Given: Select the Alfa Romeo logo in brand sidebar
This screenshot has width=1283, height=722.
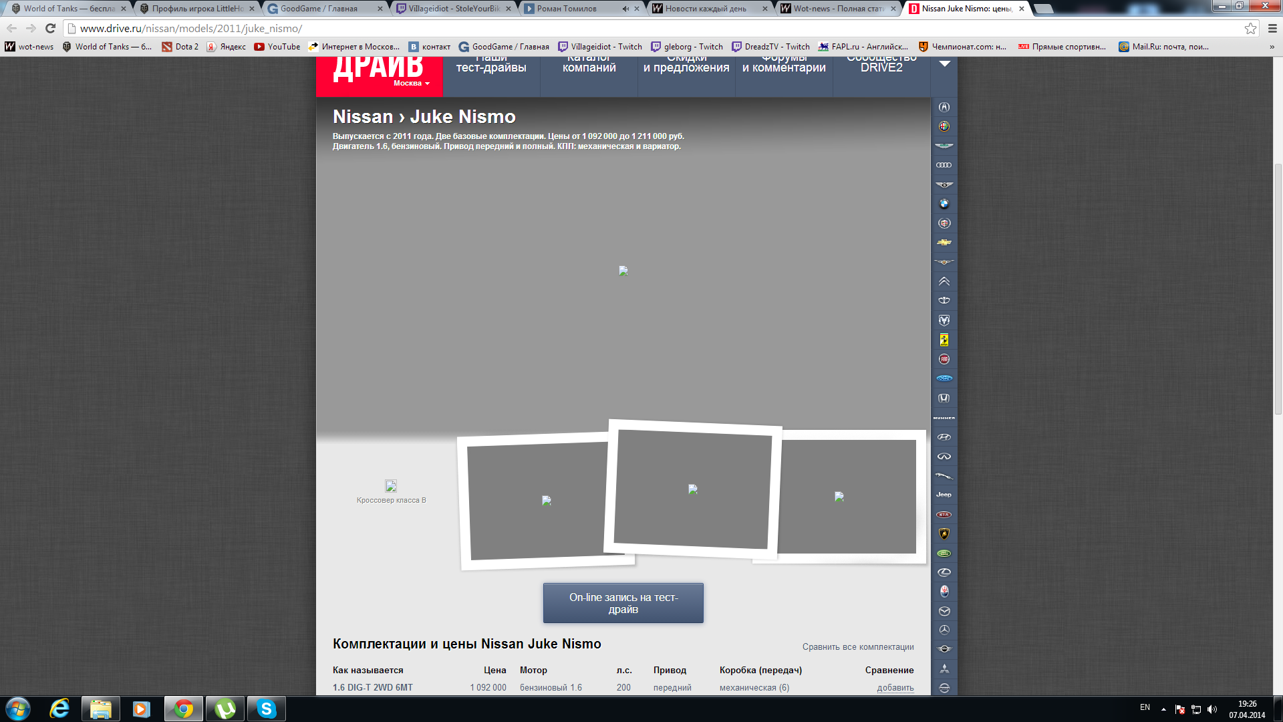Looking at the screenshot, I should [944, 126].
